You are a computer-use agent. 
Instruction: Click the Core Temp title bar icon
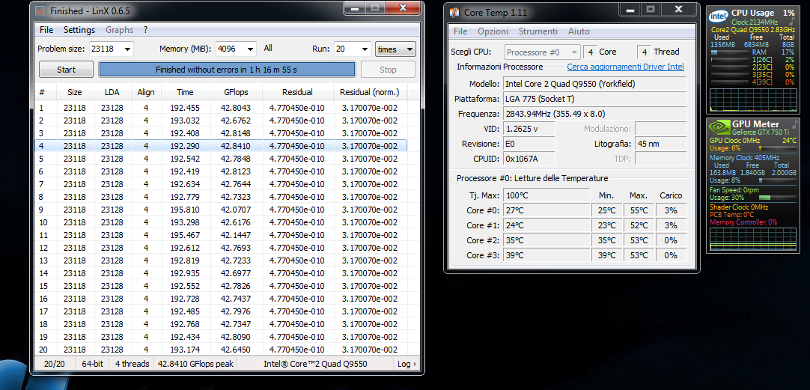pyautogui.click(x=454, y=13)
